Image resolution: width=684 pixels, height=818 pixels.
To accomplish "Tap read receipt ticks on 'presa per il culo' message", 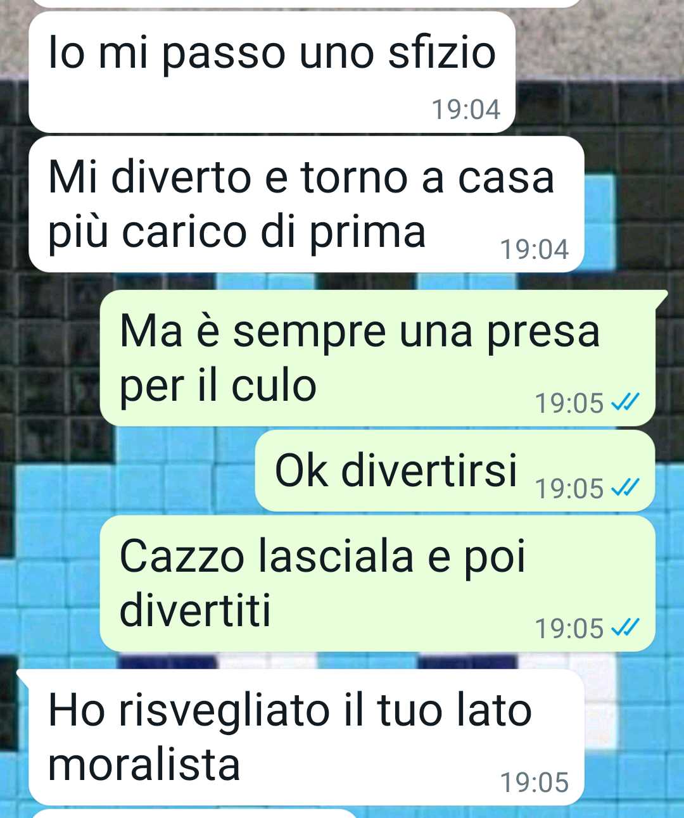I will pos(625,402).
